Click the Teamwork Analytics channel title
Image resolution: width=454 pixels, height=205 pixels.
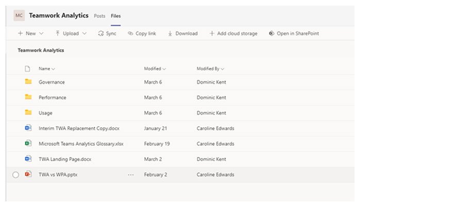pyautogui.click(x=59, y=15)
